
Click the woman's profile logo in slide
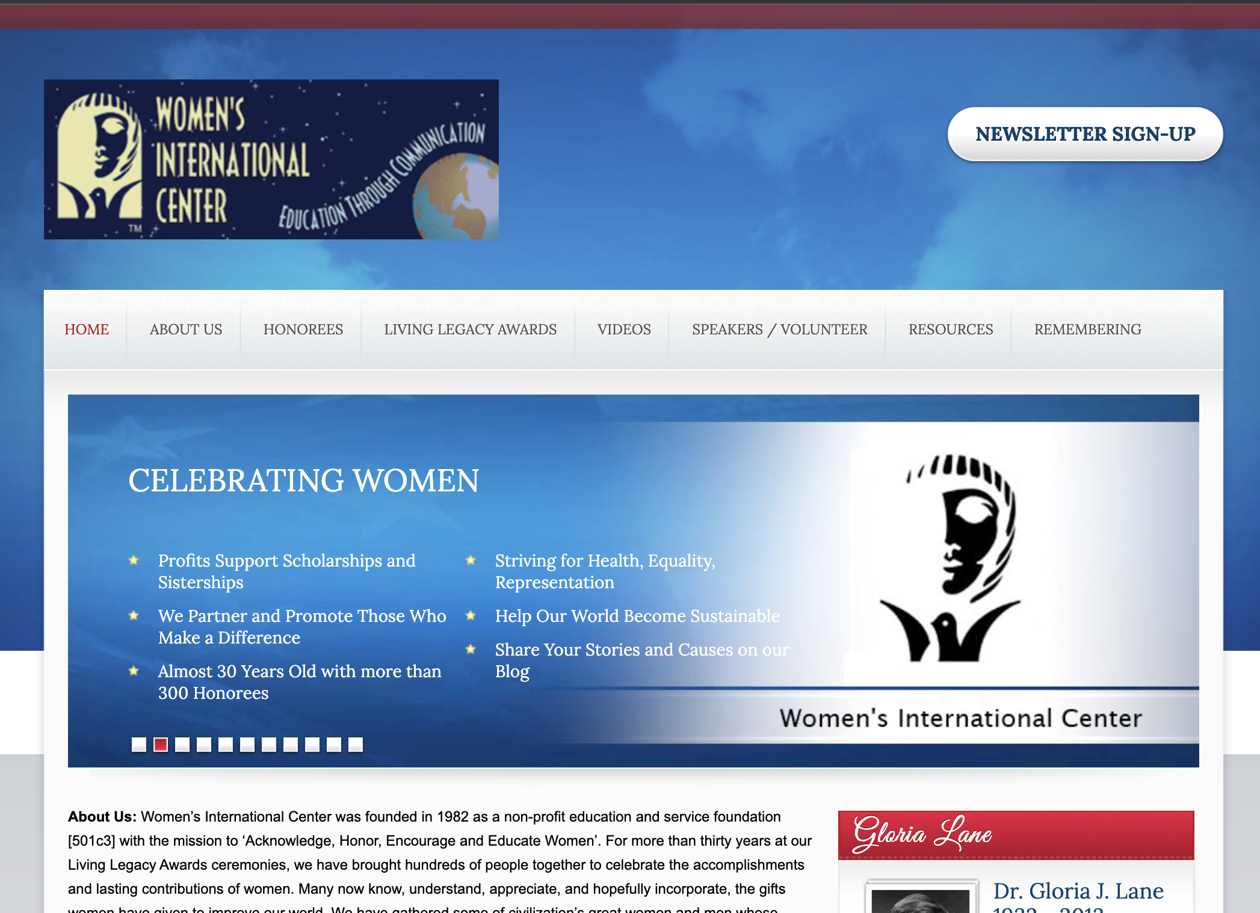coord(951,558)
